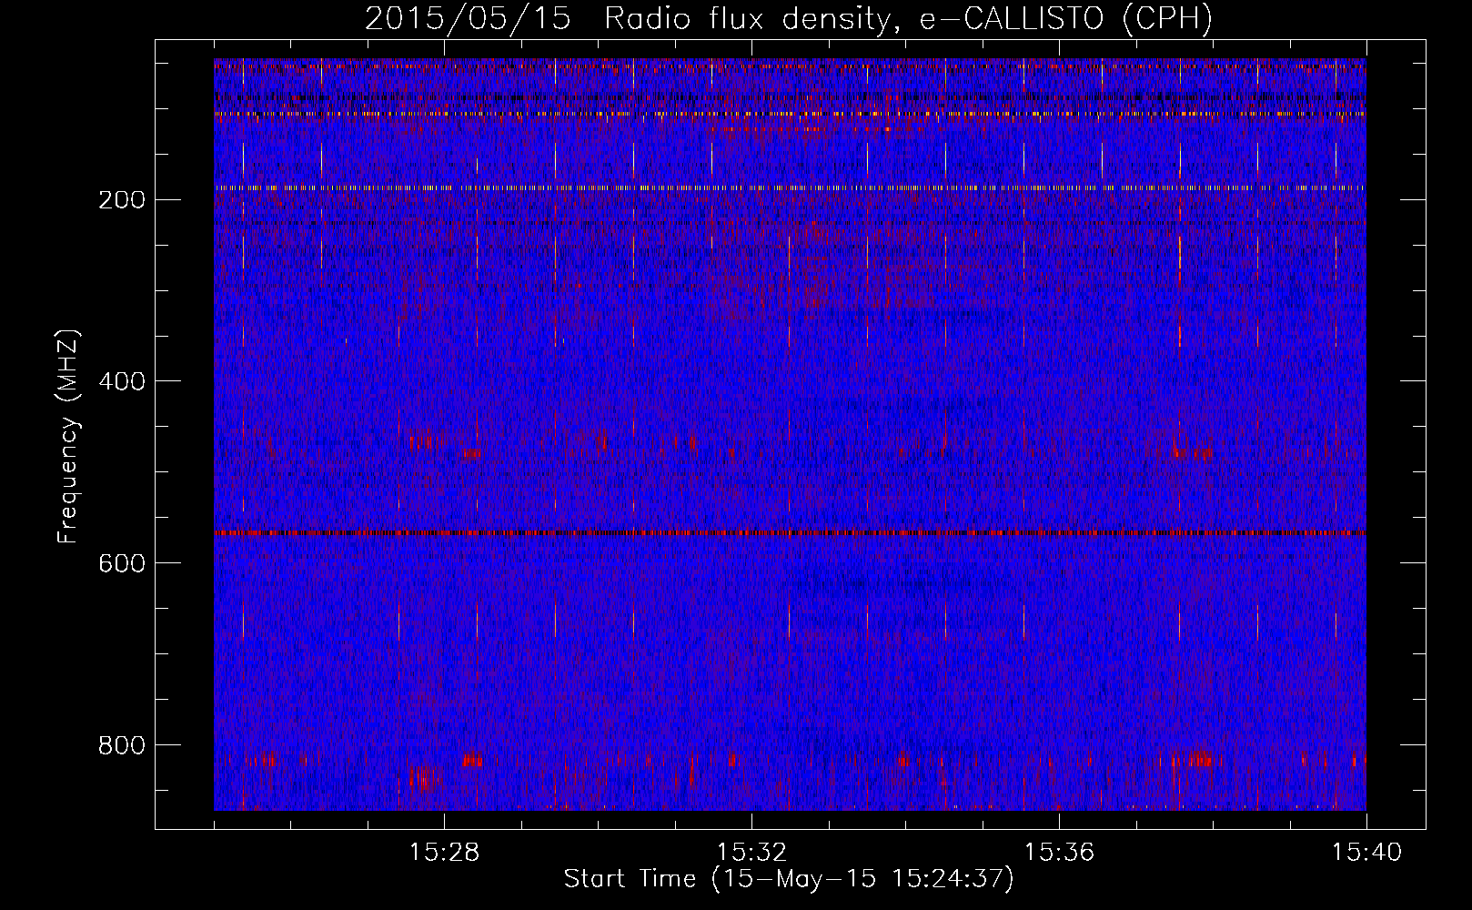1472x910 pixels.
Task: Select the "Frequency (MHZ)" axis label
Action: click(x=68, y=437)
